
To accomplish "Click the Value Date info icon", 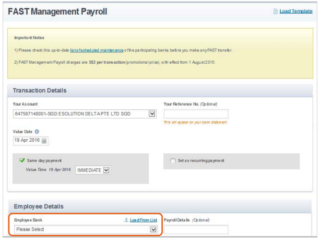I will point(37,132).
